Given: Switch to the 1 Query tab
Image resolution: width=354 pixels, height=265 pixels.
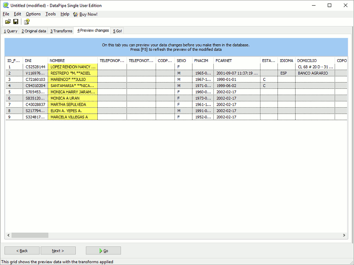Looking at the screenshot, I should click(10, 31).
